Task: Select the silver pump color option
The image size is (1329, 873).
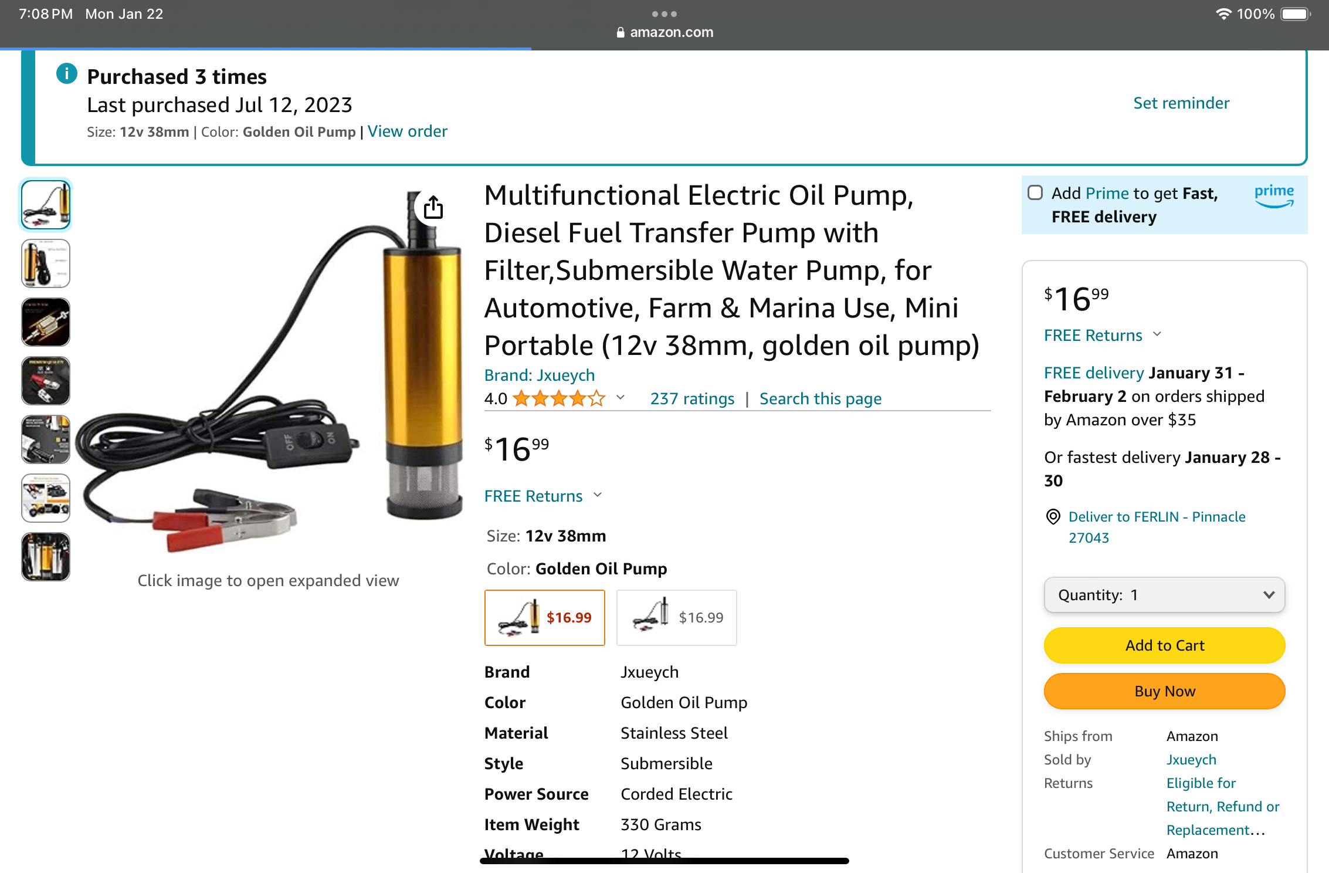Action: 676,618
